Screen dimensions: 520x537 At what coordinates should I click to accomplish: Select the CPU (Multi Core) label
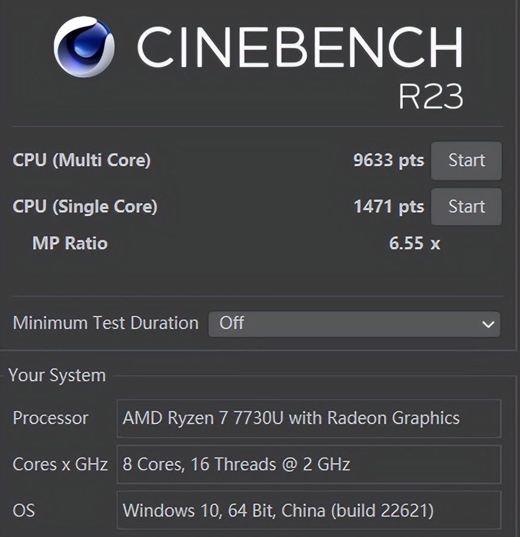click(x=82, y=160)
